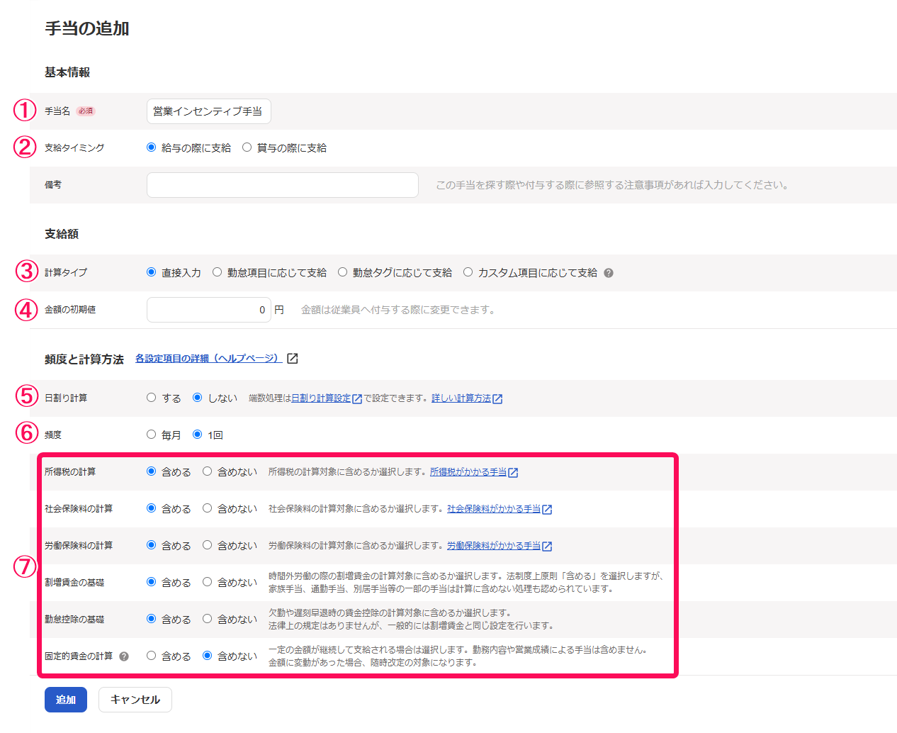Open the 所得税がかかる手当 link
897x733 pixels.
click(468, 472)
